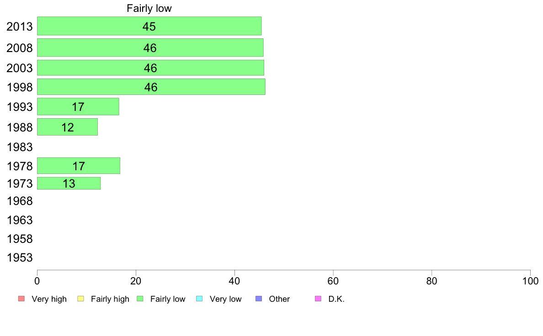Select the 1993 bar showing 17
This screenshot has height=336, width=543.
click(78, 106)
